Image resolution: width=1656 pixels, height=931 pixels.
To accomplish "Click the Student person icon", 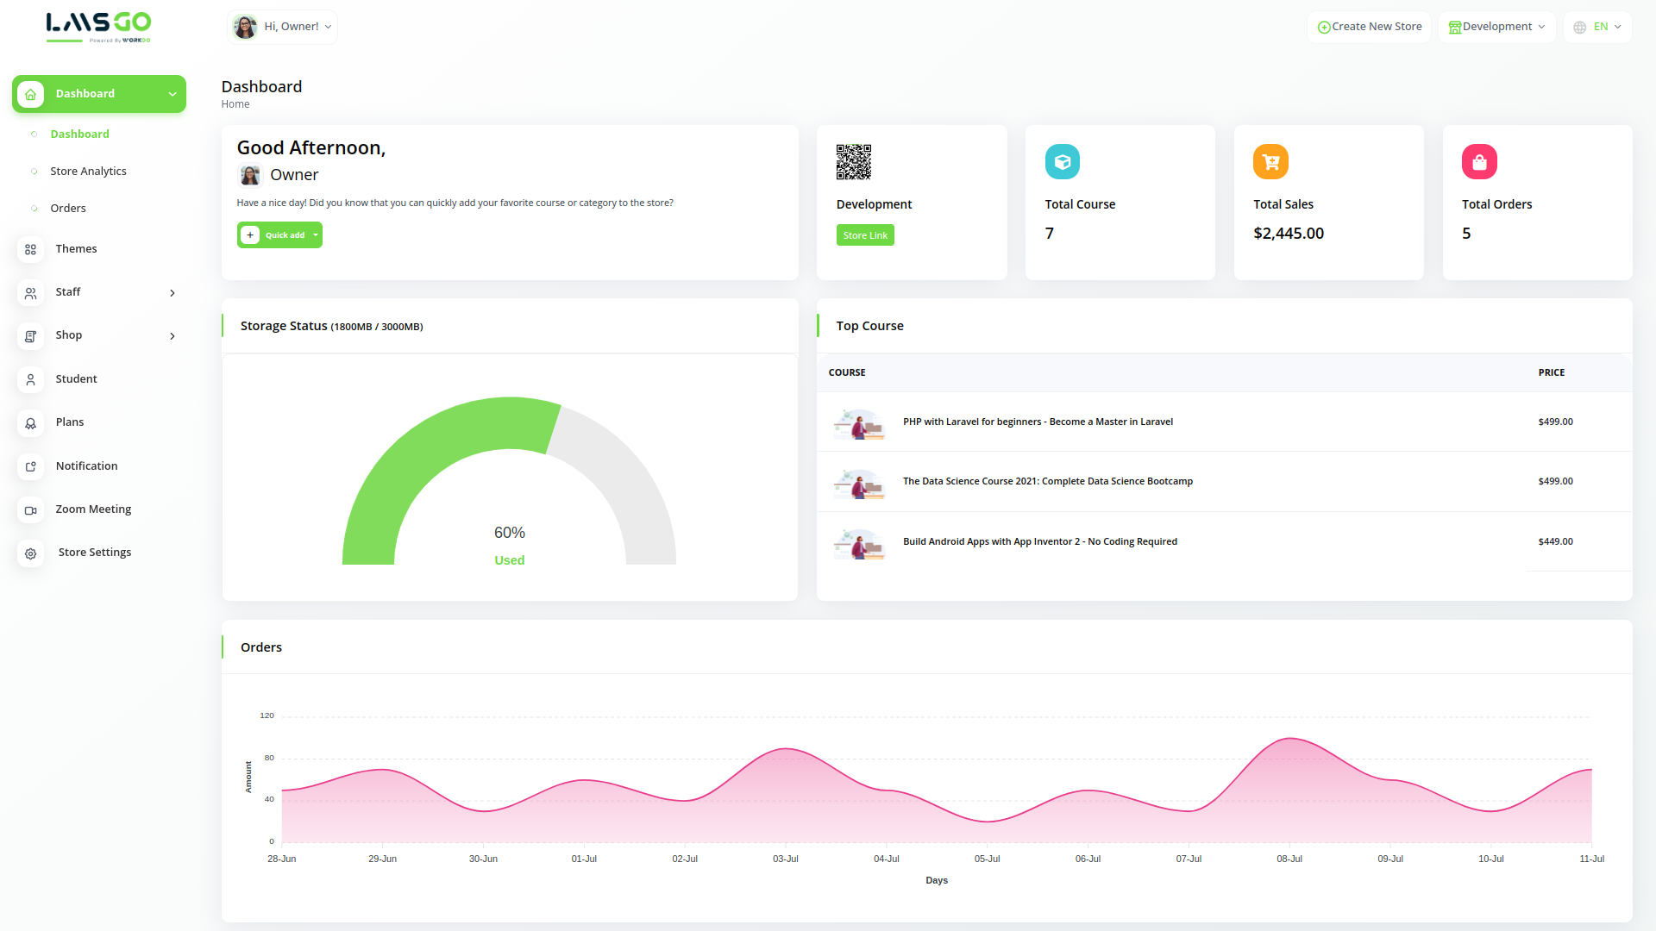I will (x=30, y=379).
